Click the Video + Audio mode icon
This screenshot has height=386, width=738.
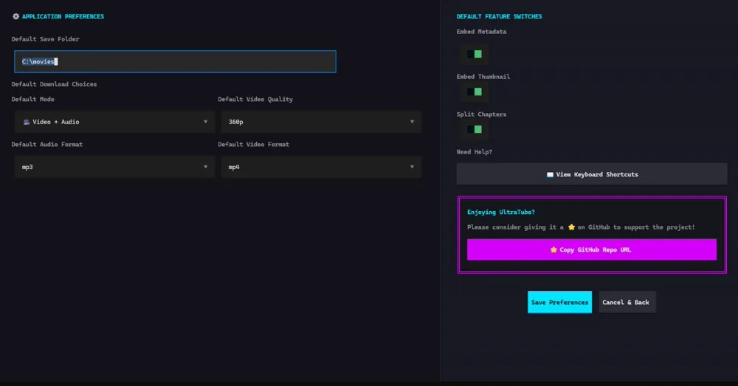coord(27,122)
